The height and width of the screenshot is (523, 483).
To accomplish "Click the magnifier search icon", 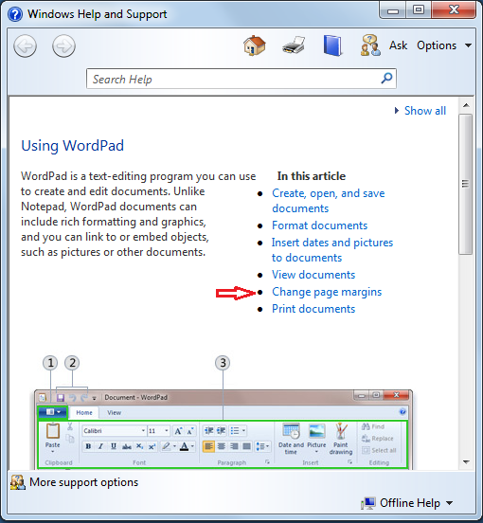I will click(x=386, y=79).
